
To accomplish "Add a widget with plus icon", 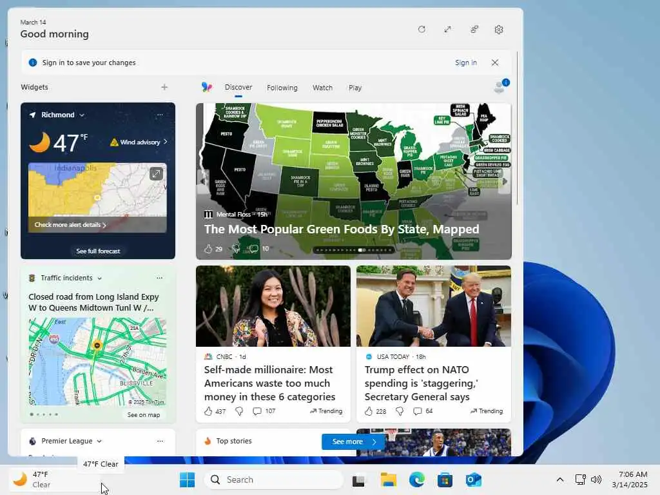I will click(x=164, y=87).
